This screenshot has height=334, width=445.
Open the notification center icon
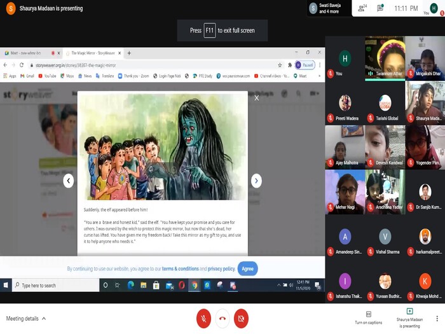click(318, 285)
